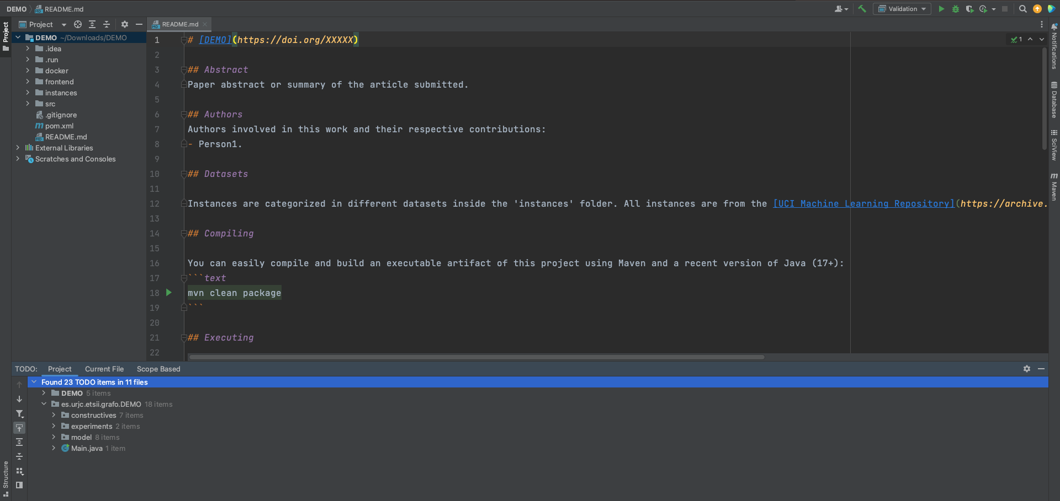The height and width of the screenshot is (501, 1060).
Task: Toggle Autoscroll to Source in the TODO panel
Action: coord(19,428)
